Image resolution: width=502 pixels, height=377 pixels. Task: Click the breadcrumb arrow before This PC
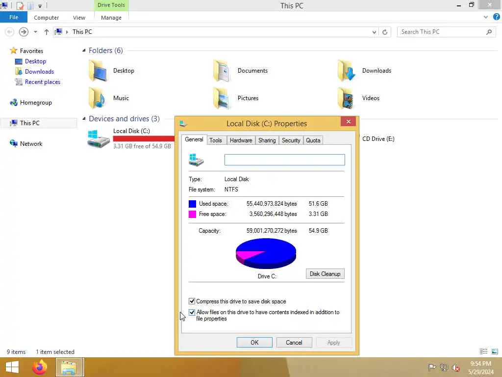tap(67, 32)
